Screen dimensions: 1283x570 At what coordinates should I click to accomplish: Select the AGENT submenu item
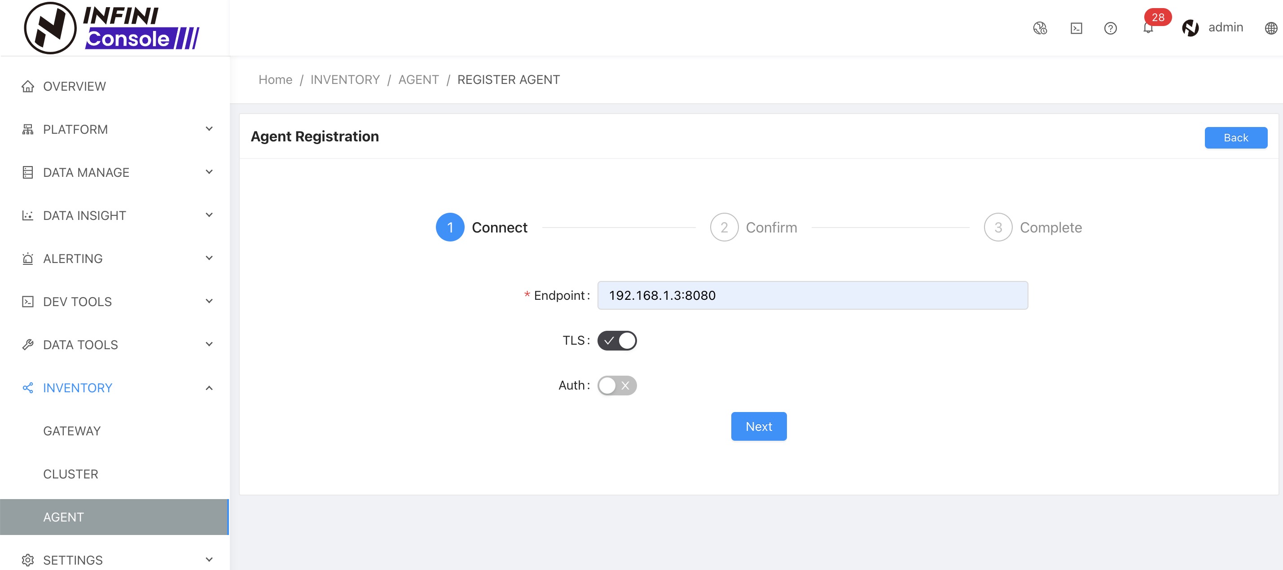tap(114, 517)
